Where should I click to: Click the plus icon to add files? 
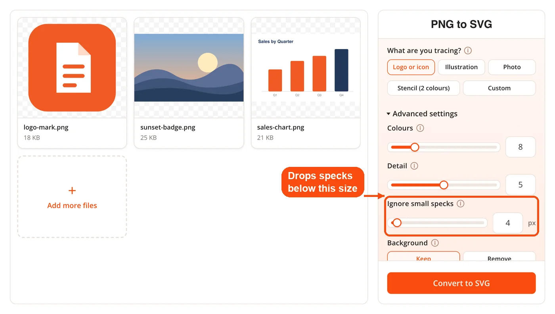(x=72, y=191)
